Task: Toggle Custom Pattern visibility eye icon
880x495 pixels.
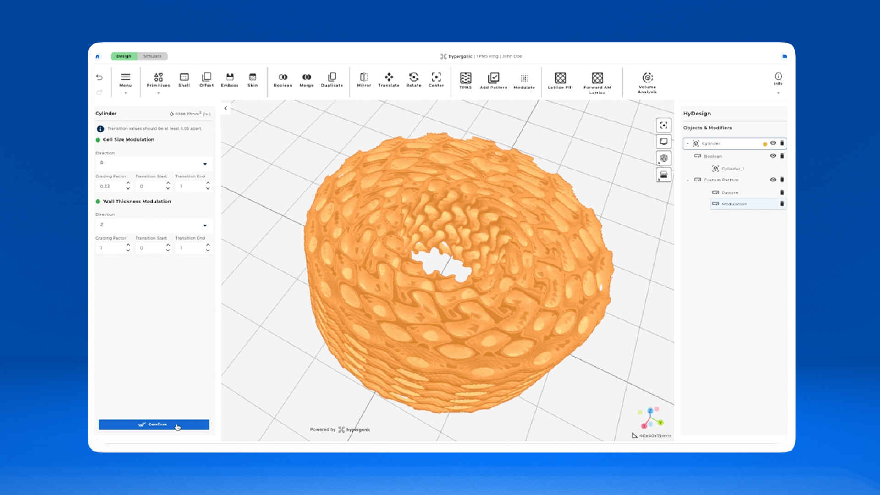Action: pyautogui.click(x=773, y=180)
